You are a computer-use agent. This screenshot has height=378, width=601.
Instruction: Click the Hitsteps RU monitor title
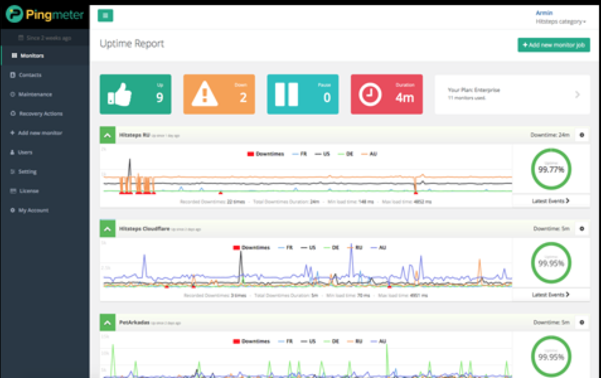click(x=134, y=135)
